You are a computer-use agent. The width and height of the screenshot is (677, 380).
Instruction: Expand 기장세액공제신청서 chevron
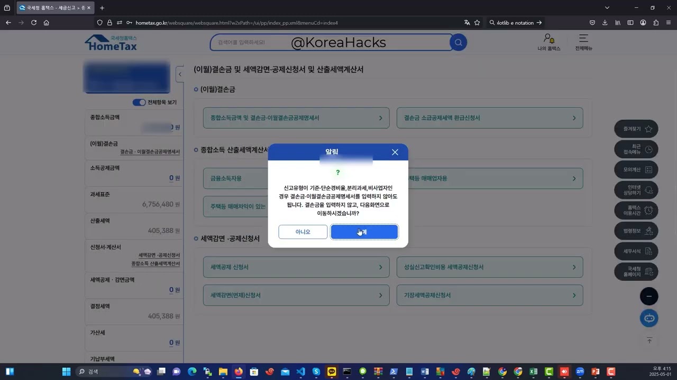coord(574,296)
